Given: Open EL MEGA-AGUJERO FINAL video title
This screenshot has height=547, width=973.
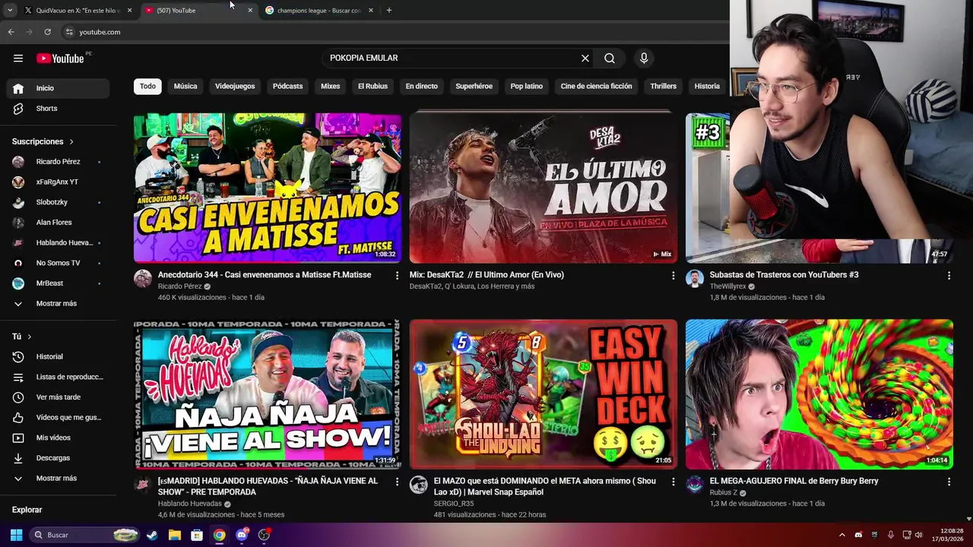Looking at the screenshot, I should 794,481.
